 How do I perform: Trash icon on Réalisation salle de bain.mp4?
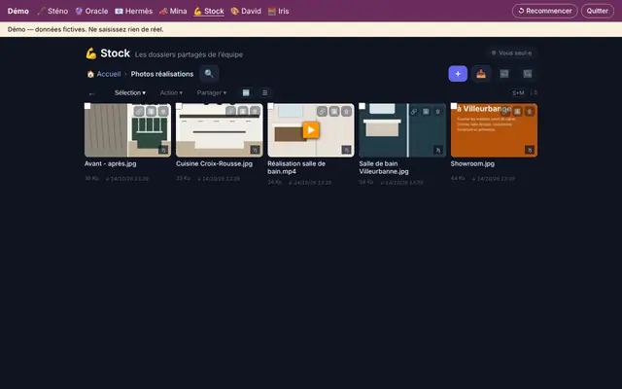pyautogui.click(x=347, y=112)
